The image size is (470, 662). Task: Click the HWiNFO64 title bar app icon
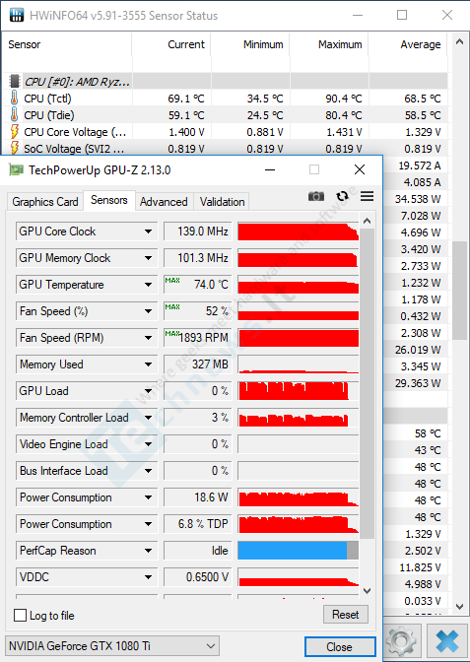tap(17, 15)
